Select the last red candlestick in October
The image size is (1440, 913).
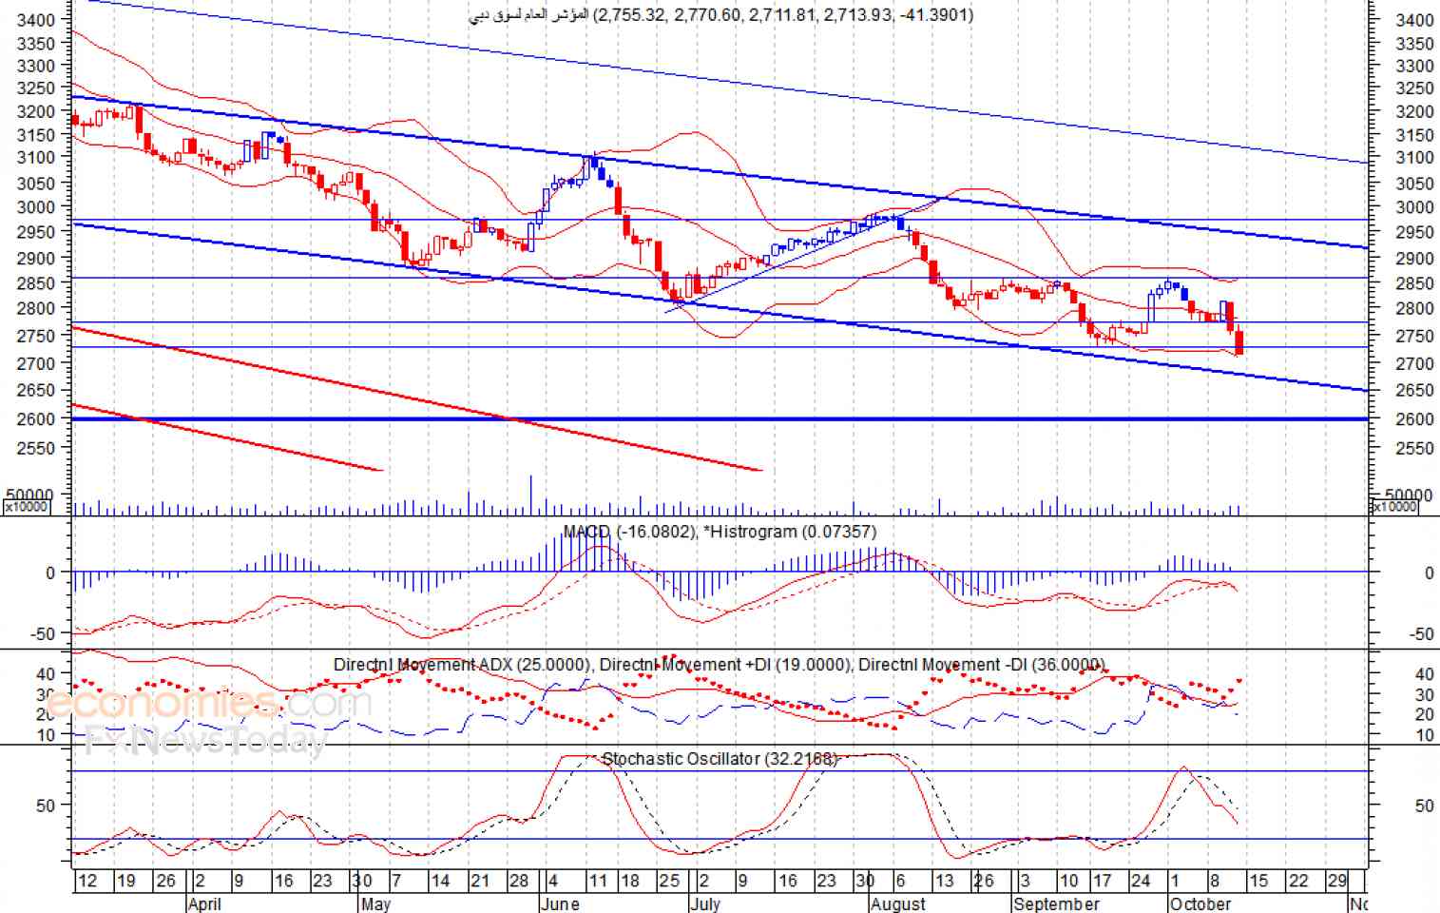point(1239,342)
